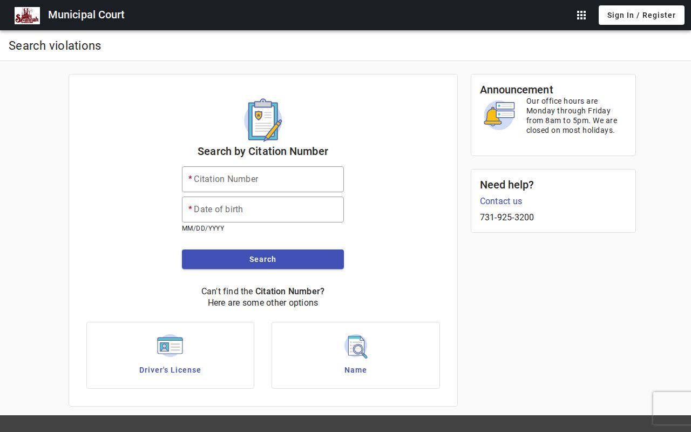This screenshot has width=691, height=432.
Task: Click the Announcement bell icon
Action: pyautogui.click(x=499, y=115)
